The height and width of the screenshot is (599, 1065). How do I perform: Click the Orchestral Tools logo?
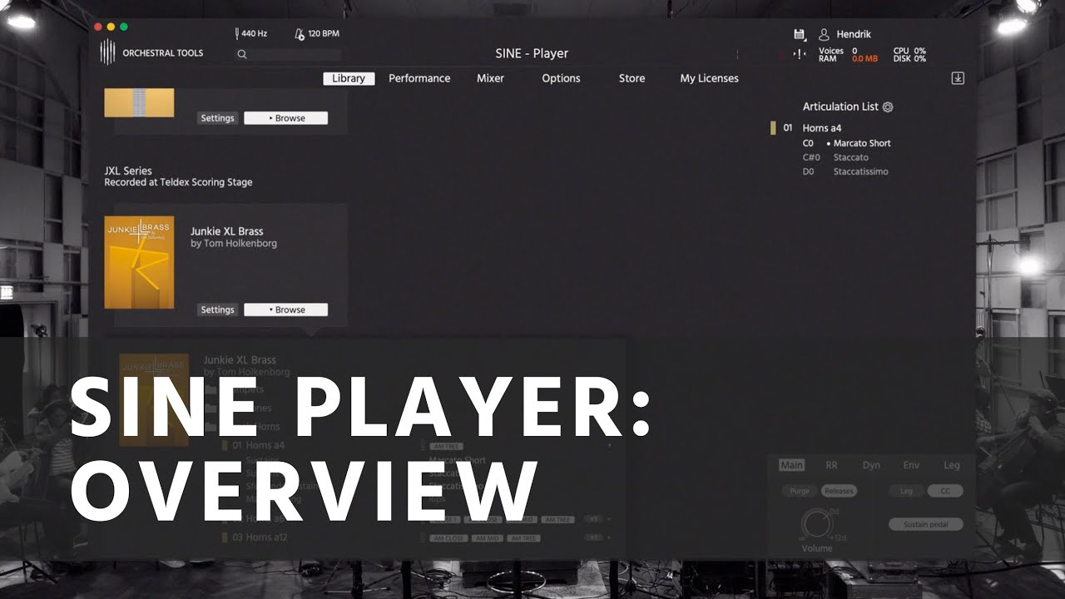(x=151, y=52)
